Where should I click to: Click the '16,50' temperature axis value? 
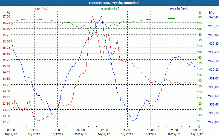[6, 29]
